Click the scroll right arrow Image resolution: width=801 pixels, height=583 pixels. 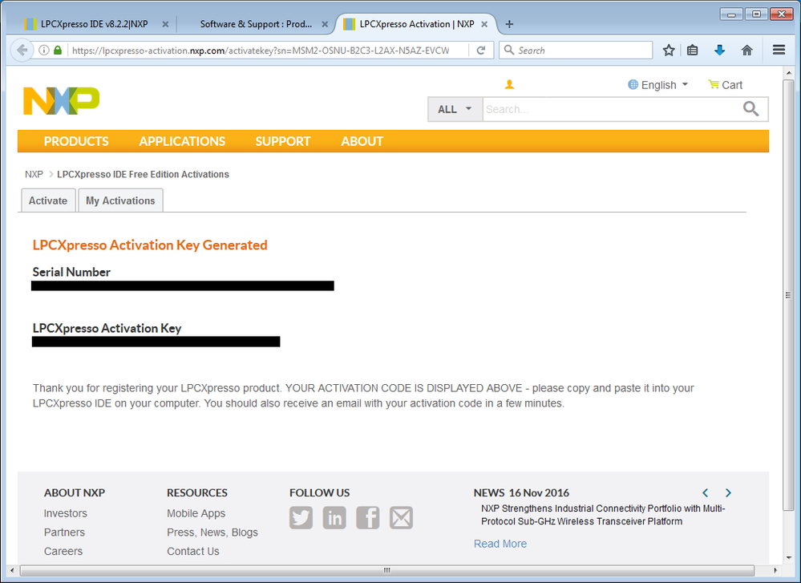[775, 570]
